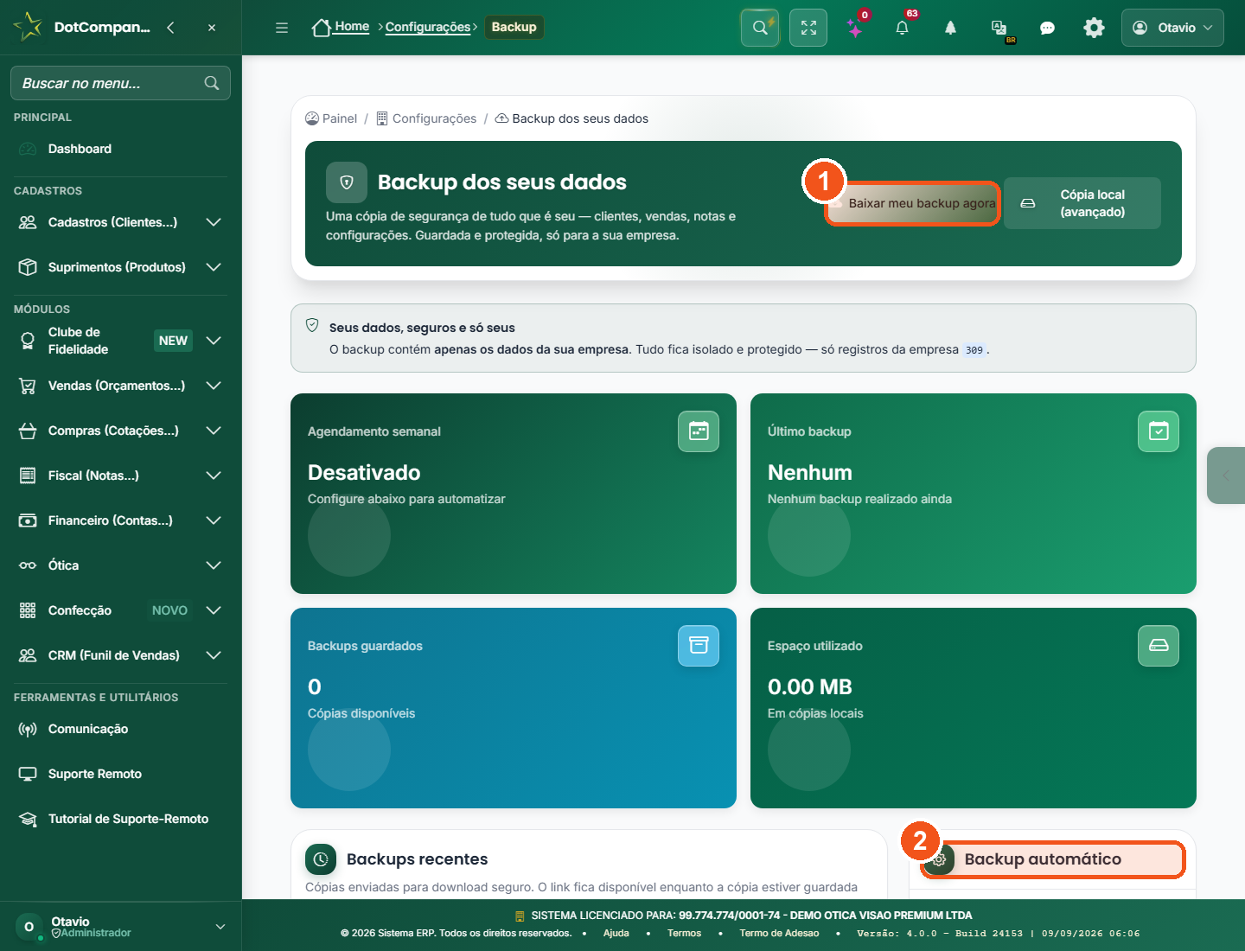Viewport: 1245px width, 951px height.
Task: Open Suporte Remoto in the sidebar
Action: tap(120, 774)
